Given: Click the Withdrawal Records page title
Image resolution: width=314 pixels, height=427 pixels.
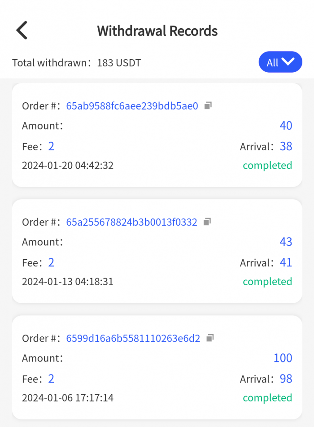Looking at the screenshot, I should coord(157,31).
